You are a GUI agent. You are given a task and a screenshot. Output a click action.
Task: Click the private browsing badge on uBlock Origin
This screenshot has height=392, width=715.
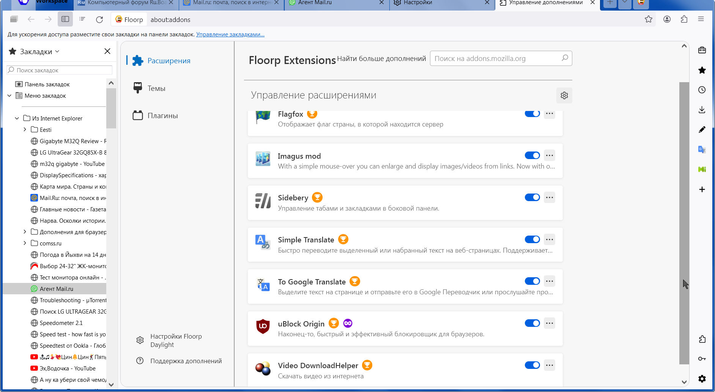348,323
